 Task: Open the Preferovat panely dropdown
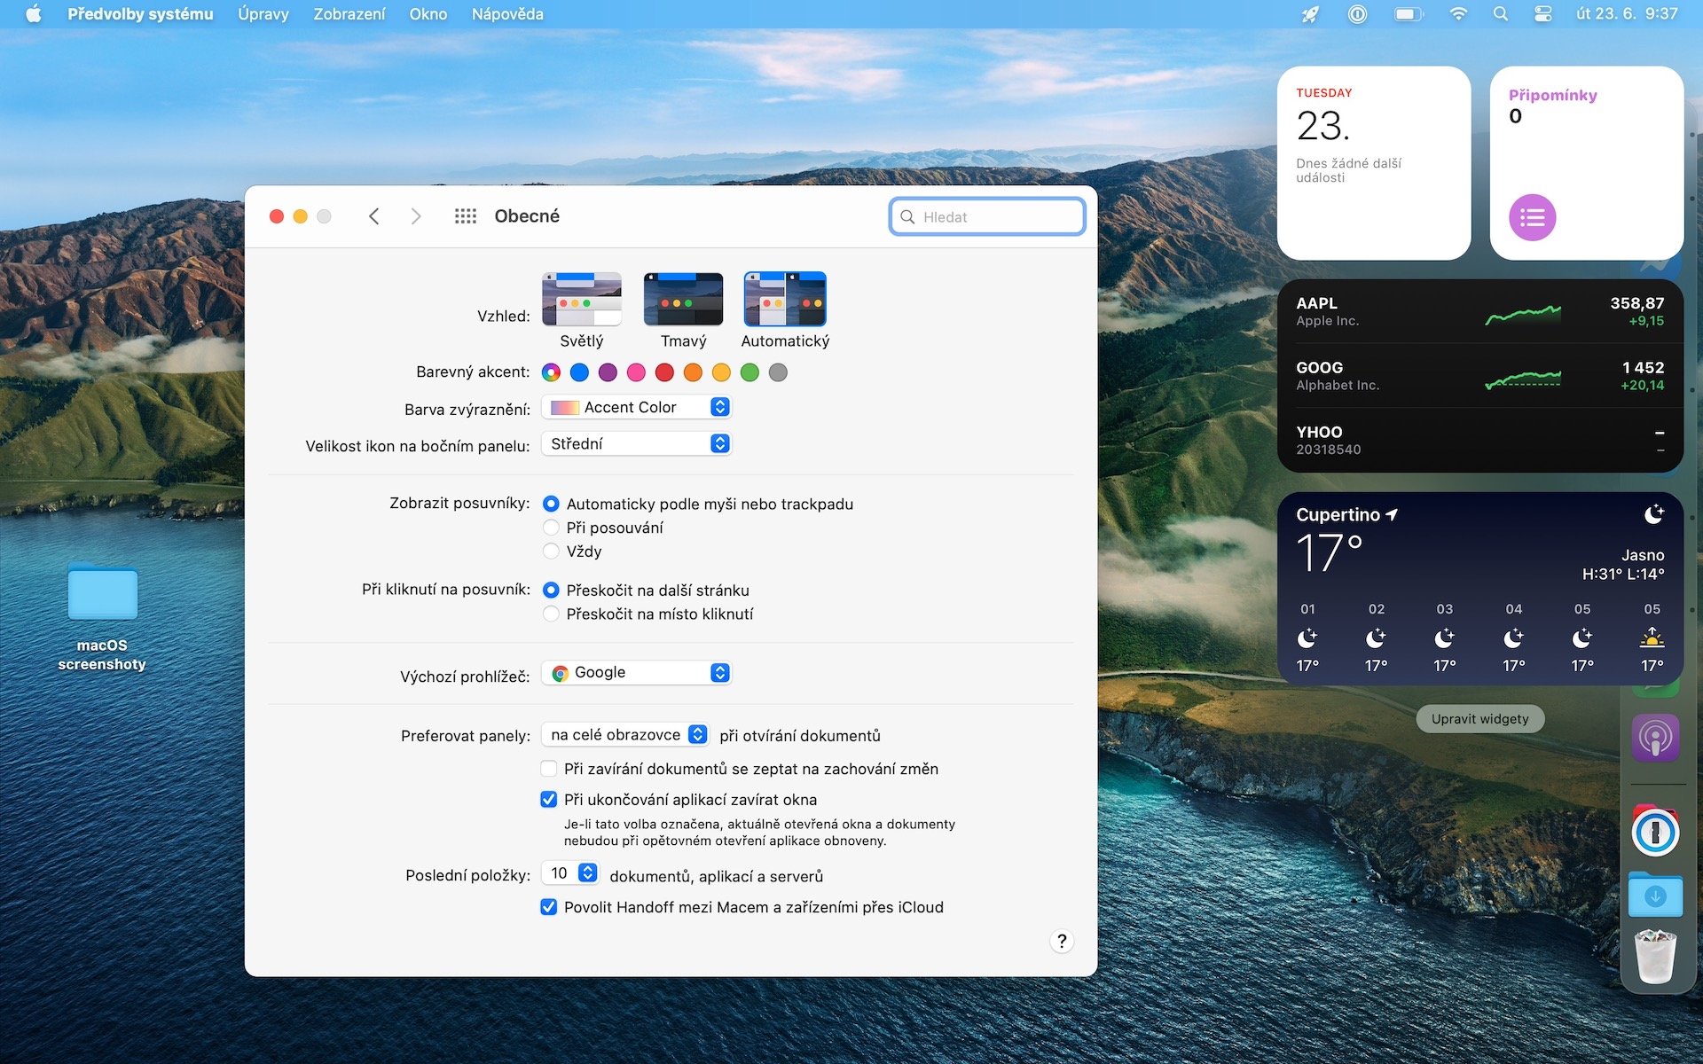[625, 735]
